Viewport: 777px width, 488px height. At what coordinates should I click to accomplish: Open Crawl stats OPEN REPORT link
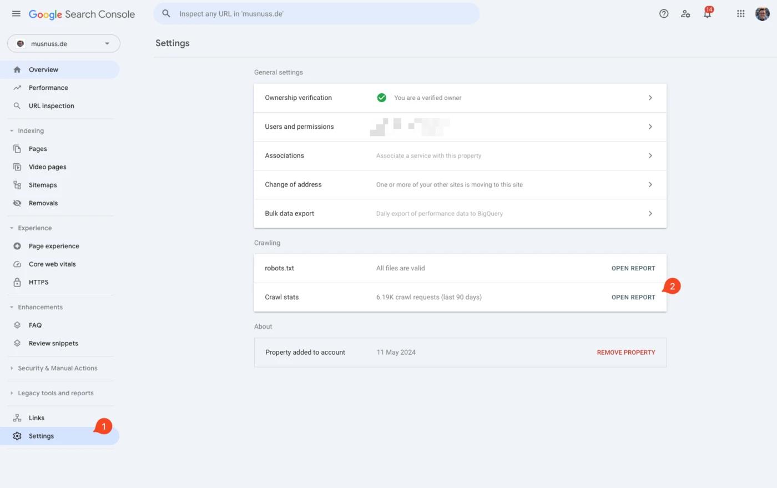(x=633, y=297)
